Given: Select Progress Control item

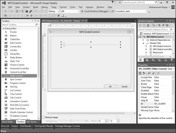Looking at the screenshot, I should (18, 83).
